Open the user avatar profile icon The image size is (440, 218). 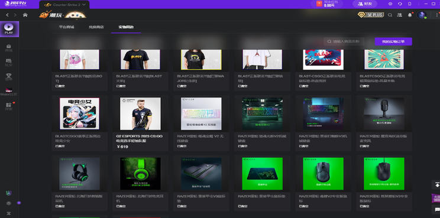(x=421, y=15)
